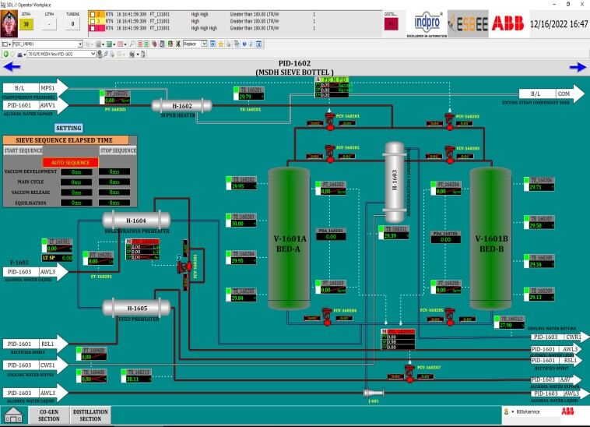Click PCV-160202 control valve symbol
This screenshot has width=590, height=427.
[x=449, y=122]
